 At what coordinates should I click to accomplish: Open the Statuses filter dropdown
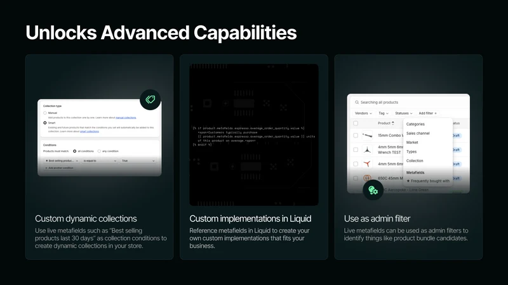point(404,113)
